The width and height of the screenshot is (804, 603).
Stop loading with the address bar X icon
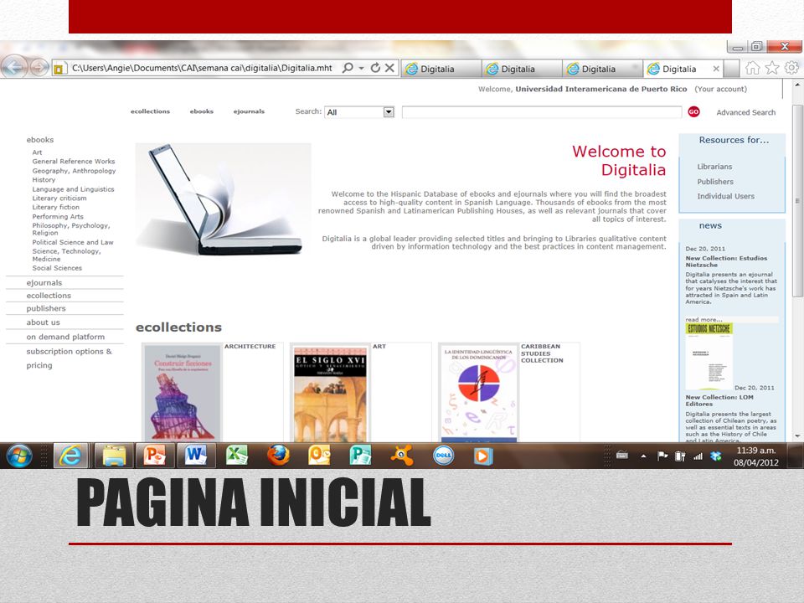tap(389, 68)
